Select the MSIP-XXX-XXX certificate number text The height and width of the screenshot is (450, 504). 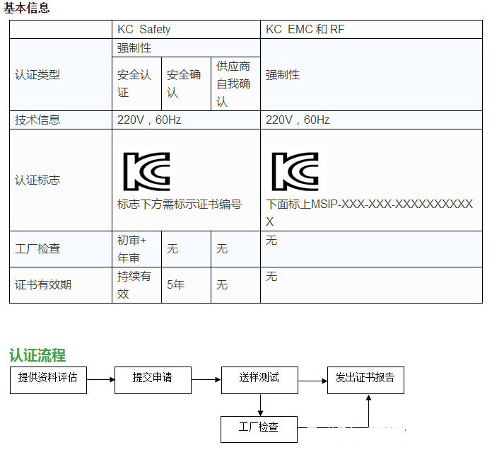(x=369, y=204)
